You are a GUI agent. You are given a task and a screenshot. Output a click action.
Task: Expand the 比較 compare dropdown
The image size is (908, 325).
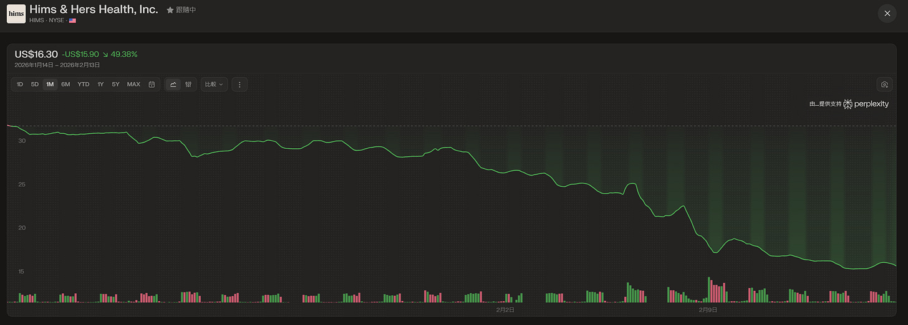pos(214,84)
